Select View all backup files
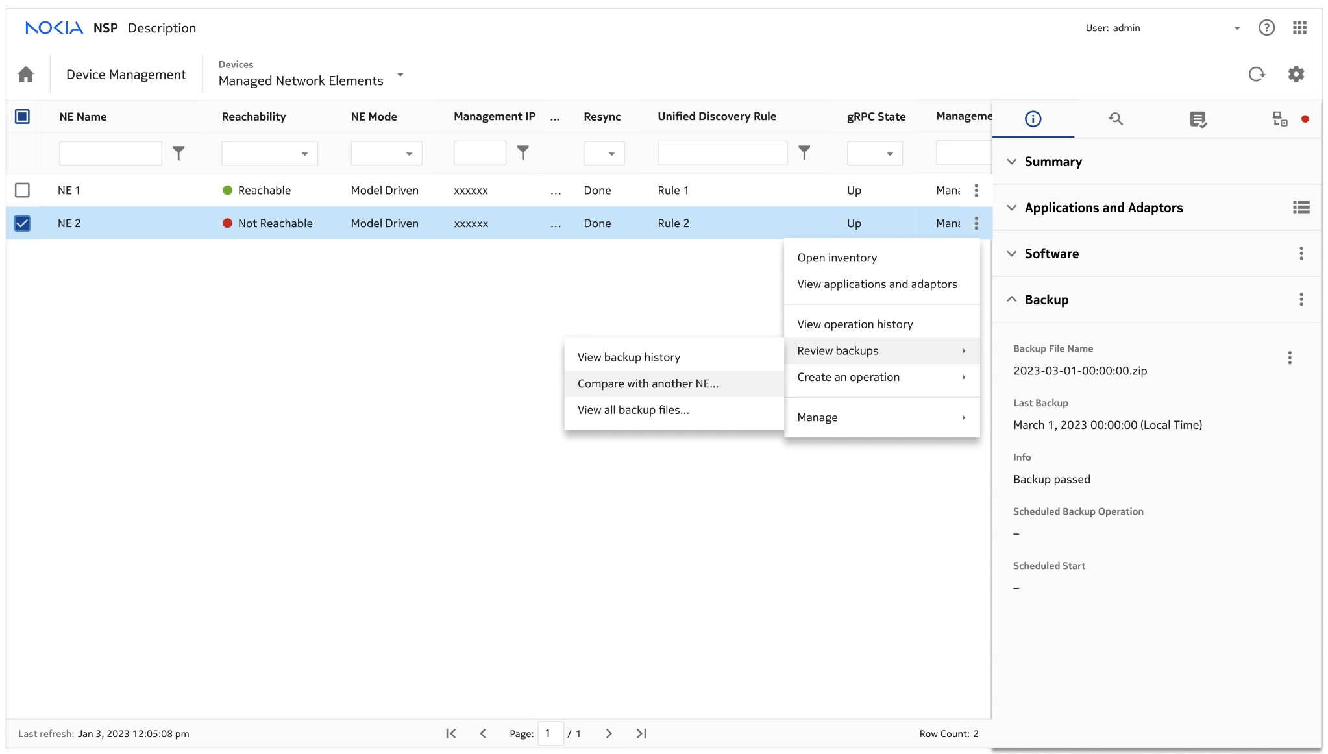Image resolution: width=1328 pixels, height=754 pixels. point(674,410)
